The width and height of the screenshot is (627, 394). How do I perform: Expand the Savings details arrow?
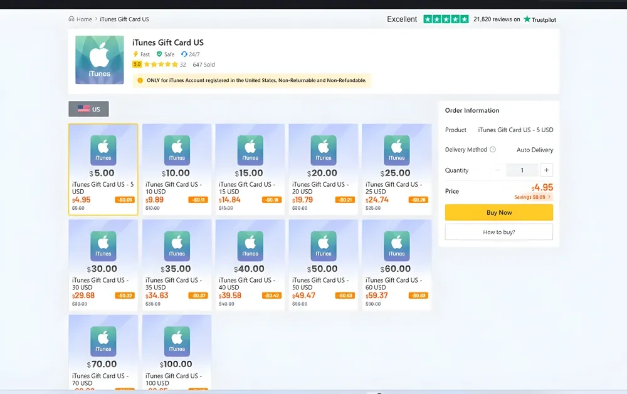pos(550,197)
